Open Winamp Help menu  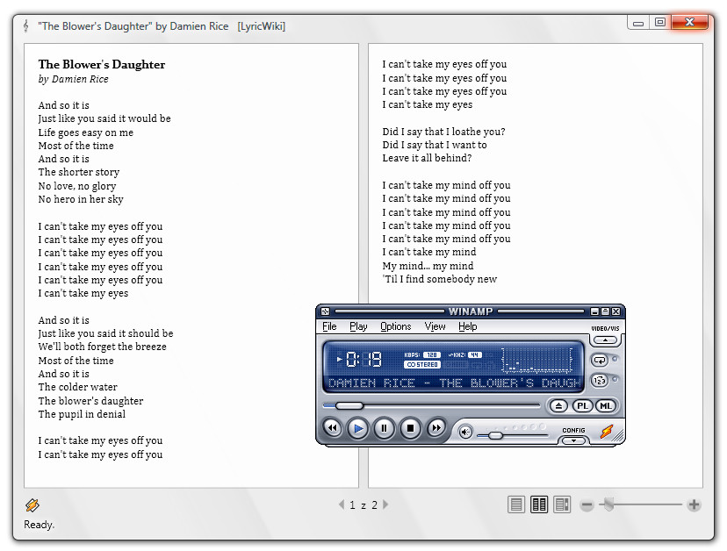(x=467, y=326)
